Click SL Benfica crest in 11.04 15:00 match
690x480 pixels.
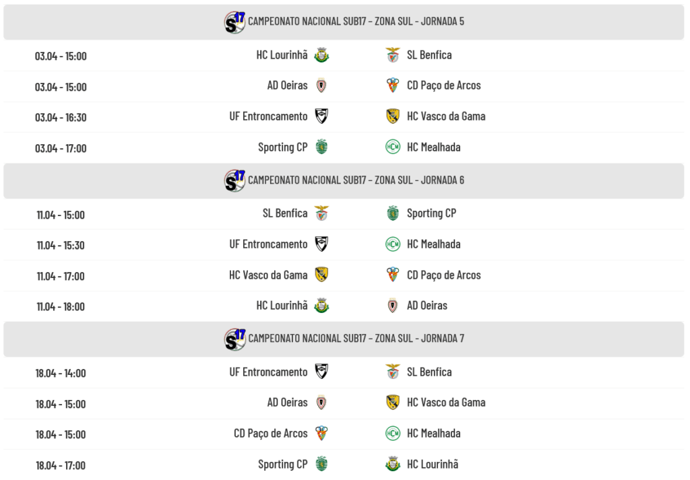(321, 213)
